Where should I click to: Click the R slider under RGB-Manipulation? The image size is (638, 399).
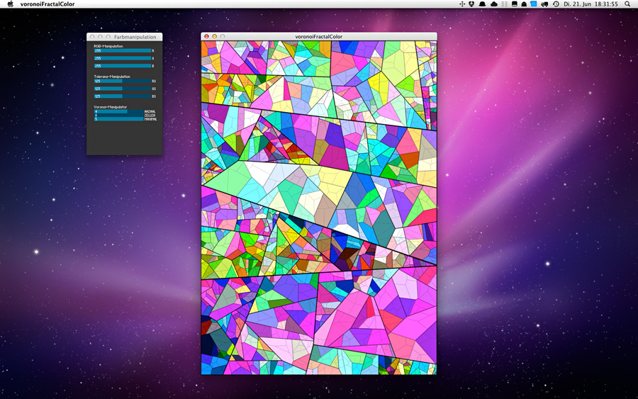pyautogui.click(x=122, y=51)
